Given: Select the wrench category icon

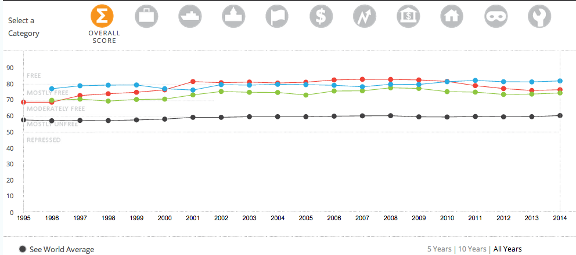Looking at the screenshot, I should [x=539, y=17].
